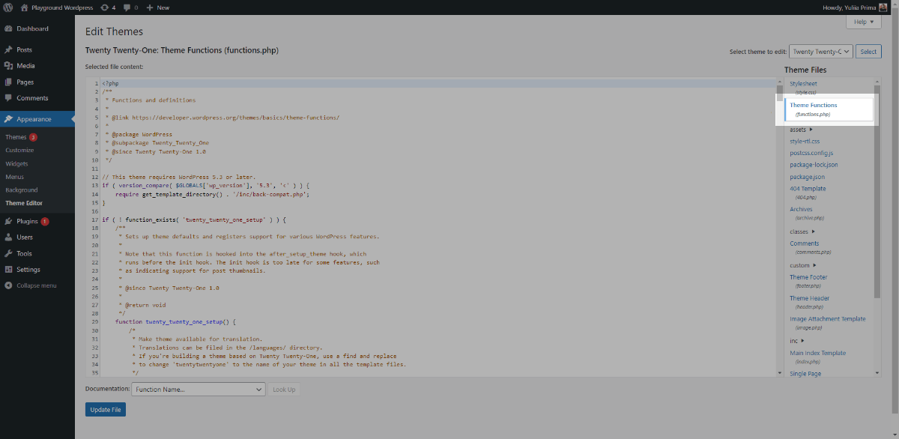Open Stylesheet style.css file
Screen dimensions: 899x439
coord(803,84)
